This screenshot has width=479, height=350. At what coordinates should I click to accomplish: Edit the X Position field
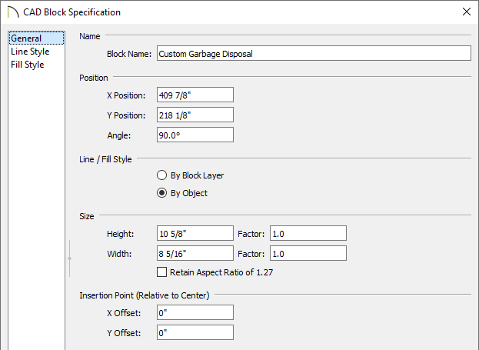click(x=195, y=95)
